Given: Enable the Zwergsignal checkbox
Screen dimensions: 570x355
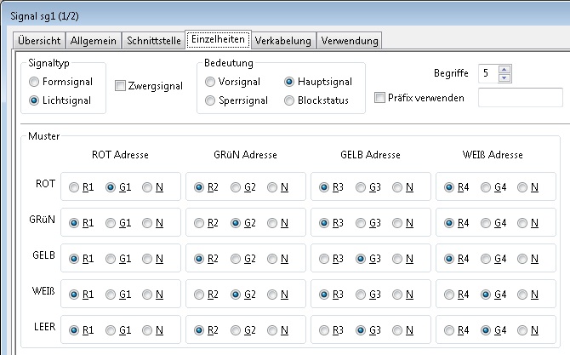Looking at the screenshot, I should pyautogui.click(x=120, y=86).
